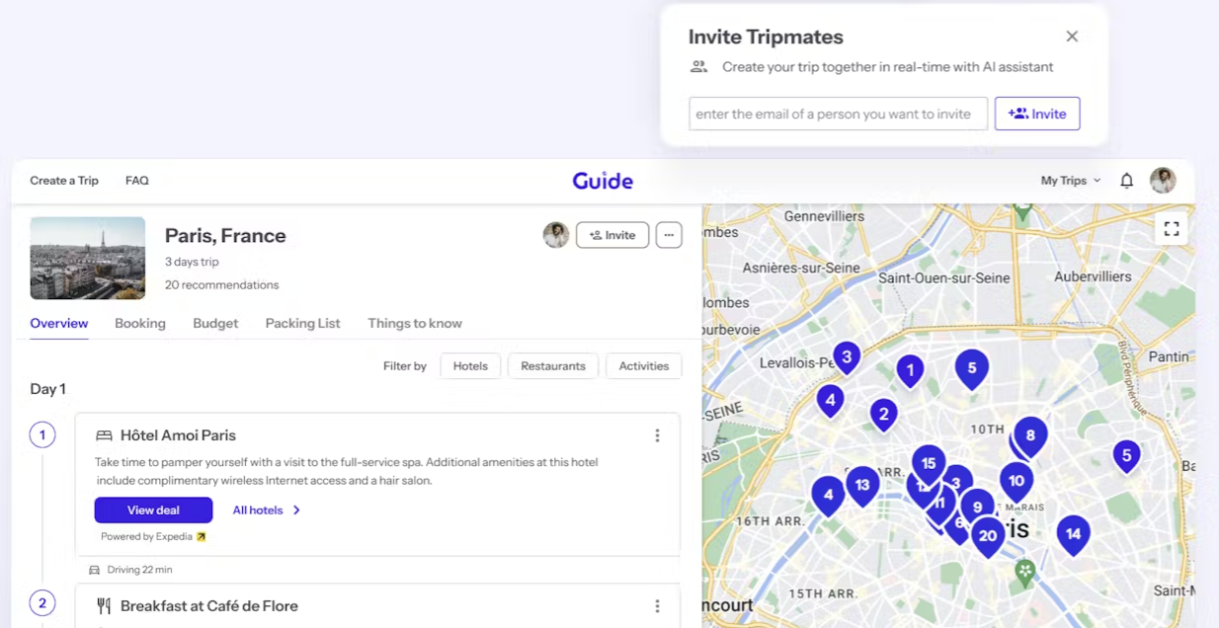Viewport: 1219px width, 628px height.
Task: Select map pin number 14
Action: (x=1073, y=534)
